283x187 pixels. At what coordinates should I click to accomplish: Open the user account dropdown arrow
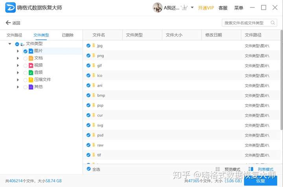[x=192, y=7]
